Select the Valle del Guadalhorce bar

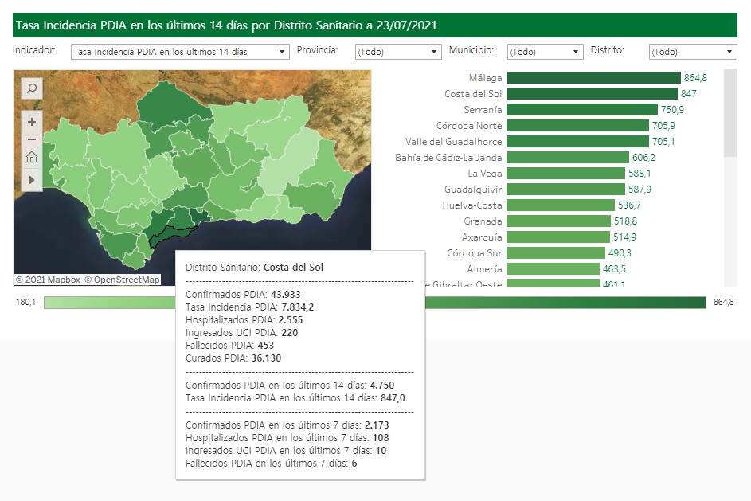pos(577,141)
